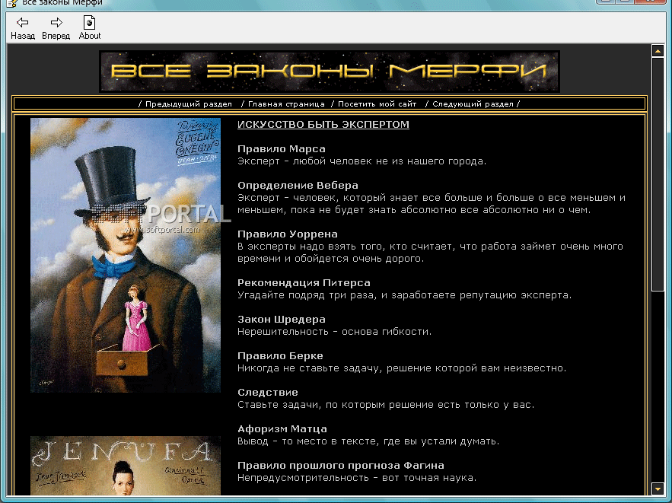Select the Следствие heading
The width and height of the screenshot is (672, 503).
[268, 392]
